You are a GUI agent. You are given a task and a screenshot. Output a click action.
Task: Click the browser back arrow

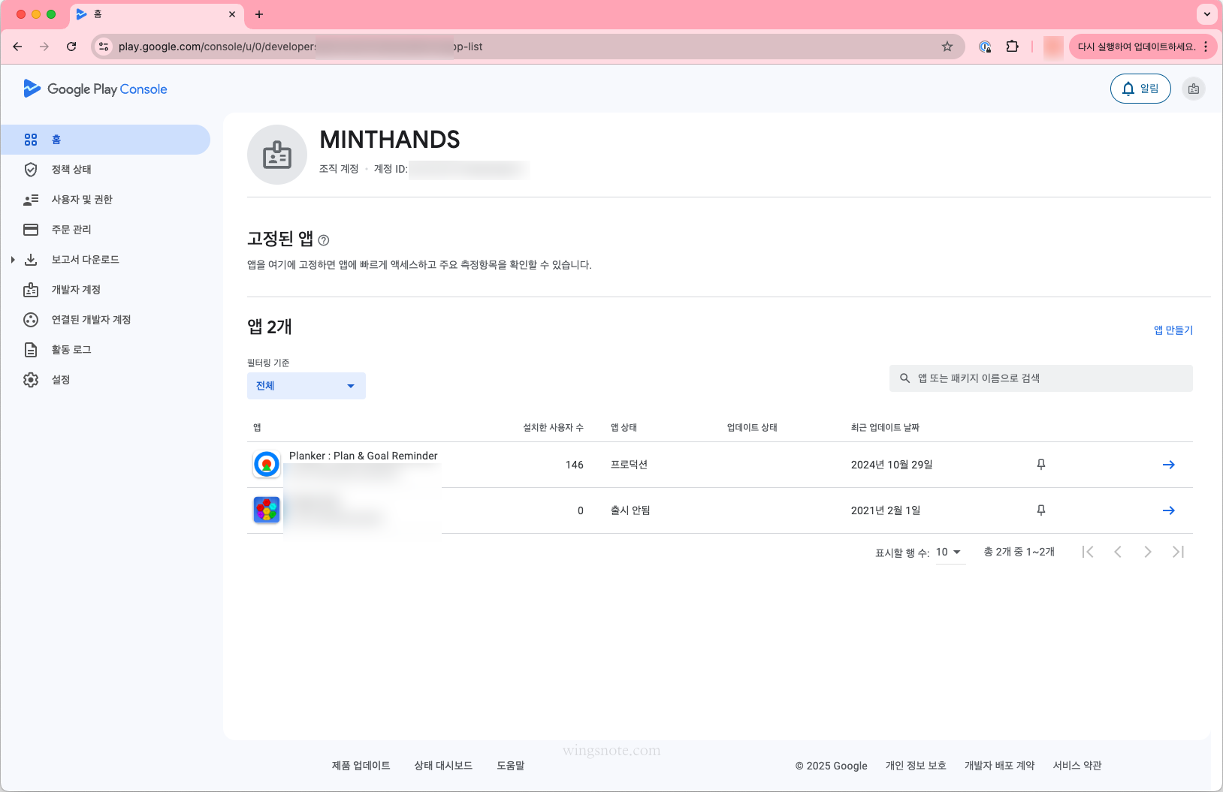click(x=17, y=47)
